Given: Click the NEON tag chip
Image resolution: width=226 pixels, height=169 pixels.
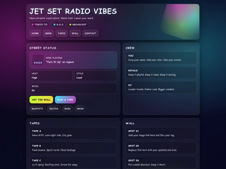Looking at the screenshot, I should (x=80, y=109).
